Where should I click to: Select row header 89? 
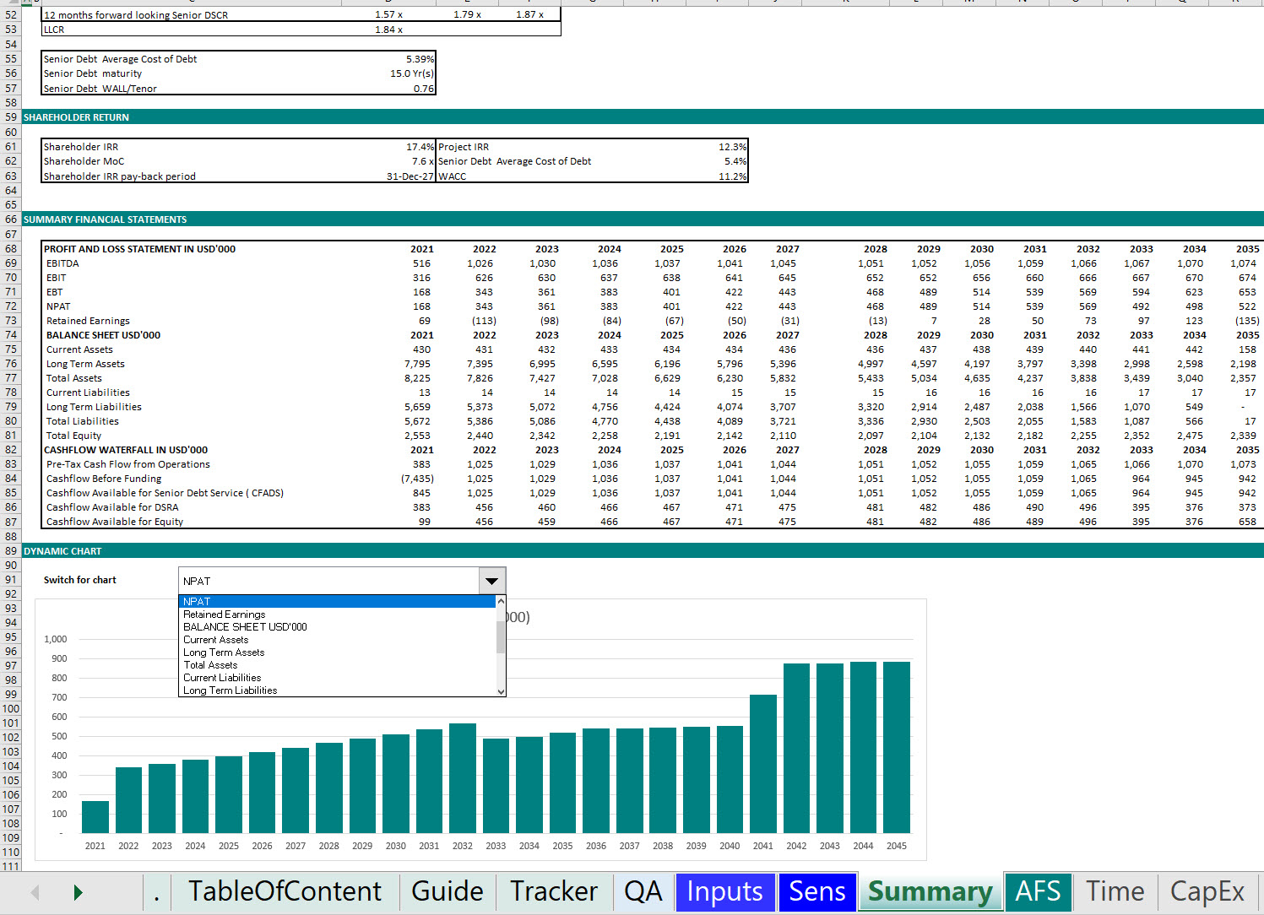pyautogui.click(x=11, y=551)
